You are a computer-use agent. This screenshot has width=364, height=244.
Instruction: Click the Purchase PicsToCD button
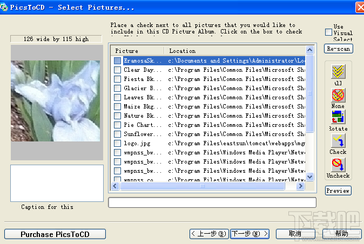[x=55, y=234]
